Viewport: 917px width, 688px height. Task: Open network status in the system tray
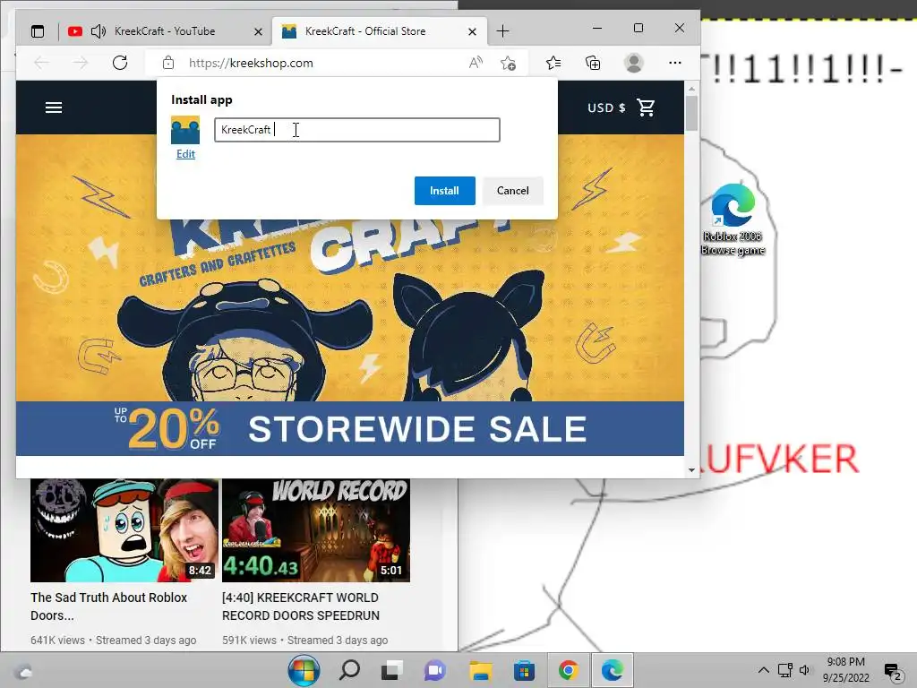pos(784,670)
